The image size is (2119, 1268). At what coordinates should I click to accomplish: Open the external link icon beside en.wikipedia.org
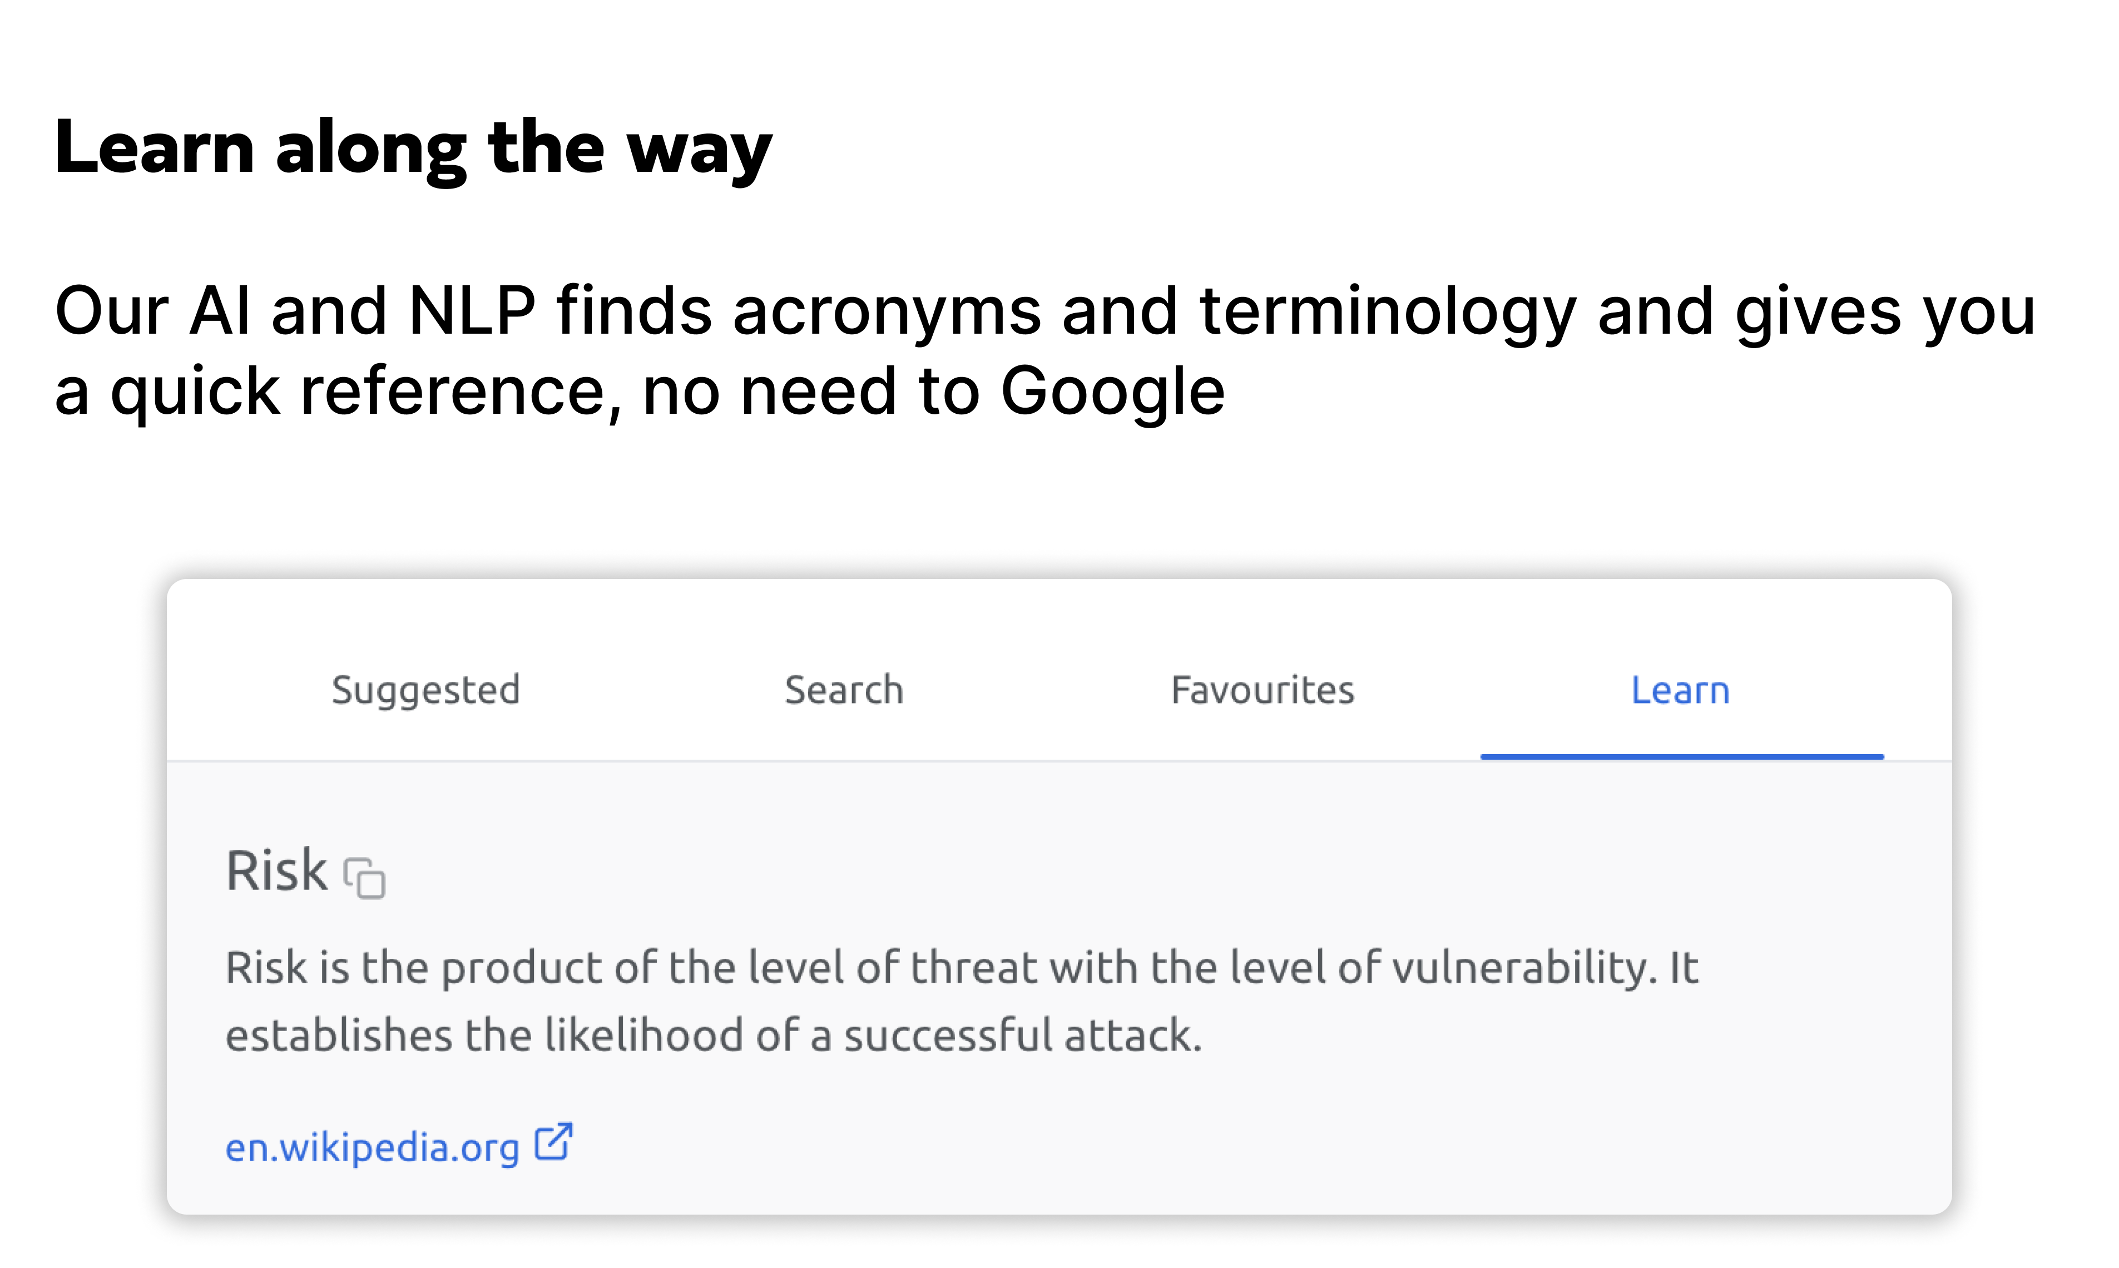(553, 1142)
